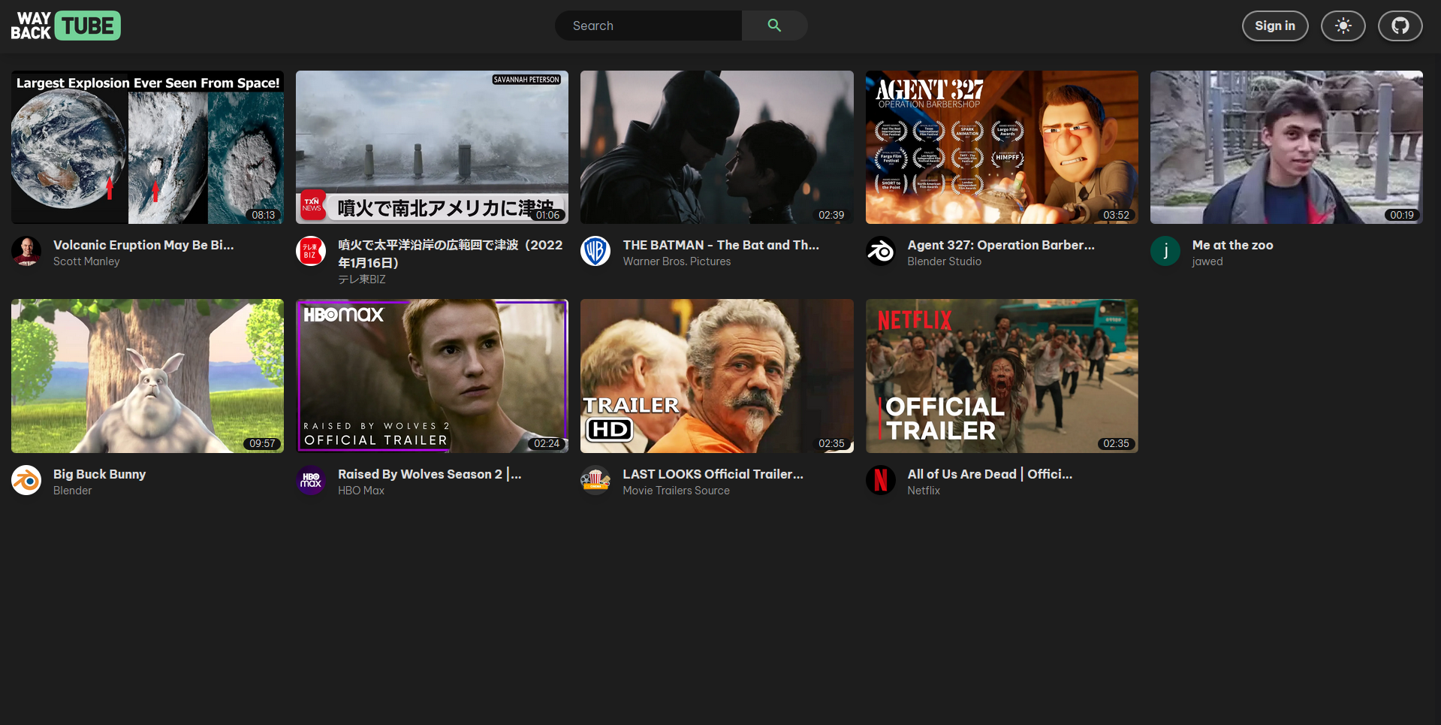Open the GitHub icon link

pos(1400,26)
